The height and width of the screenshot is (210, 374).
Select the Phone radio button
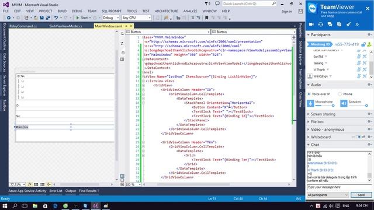(340, 94)
